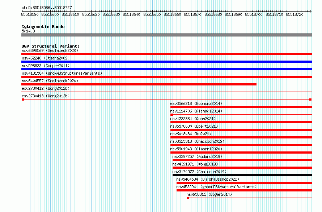Click nsv4522941 (gnomADStructuralVariants) label
The image size is (322, 212).
216,187
